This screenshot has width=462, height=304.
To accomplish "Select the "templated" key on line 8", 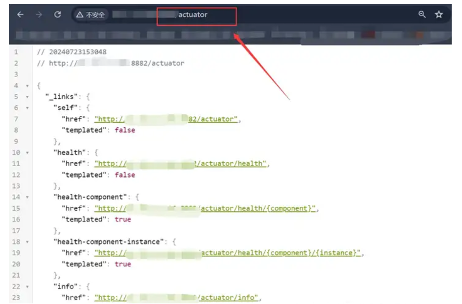I will (84, 130).
